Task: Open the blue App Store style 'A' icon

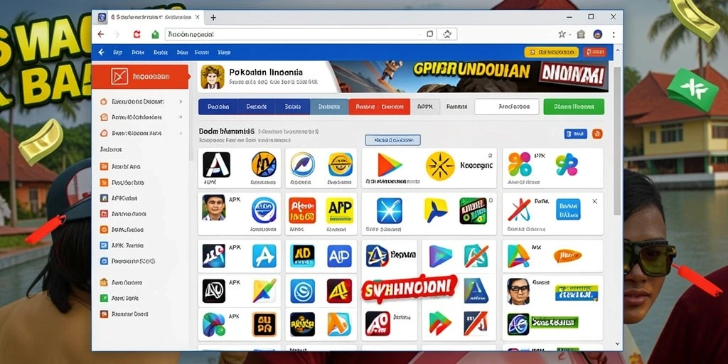Action: pos(264,256)
